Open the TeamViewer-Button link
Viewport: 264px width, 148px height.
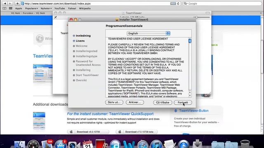(x=193, y=111)
